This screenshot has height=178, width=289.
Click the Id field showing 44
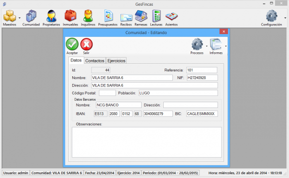[101, 70]
